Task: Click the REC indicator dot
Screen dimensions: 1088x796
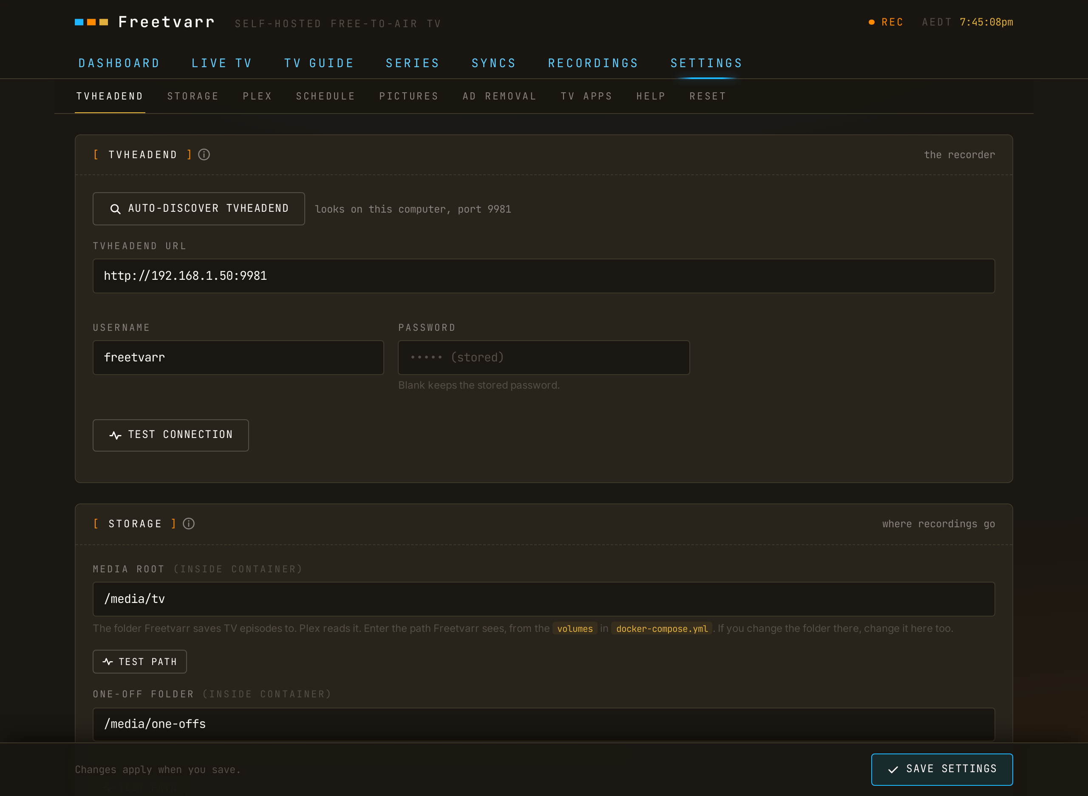Action: 871,22
